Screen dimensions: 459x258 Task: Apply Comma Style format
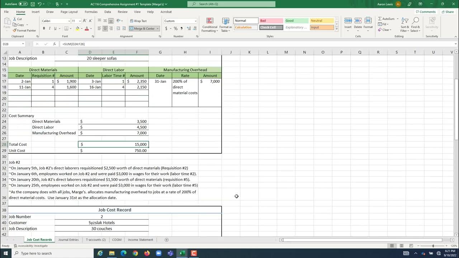181,28
